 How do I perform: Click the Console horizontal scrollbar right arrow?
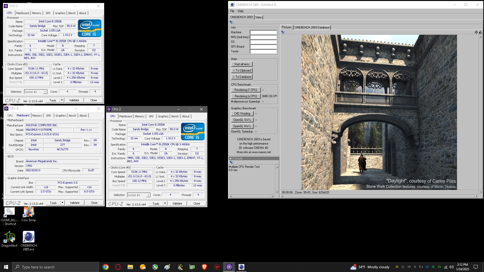pyautogui.click(x=273, y=196)
